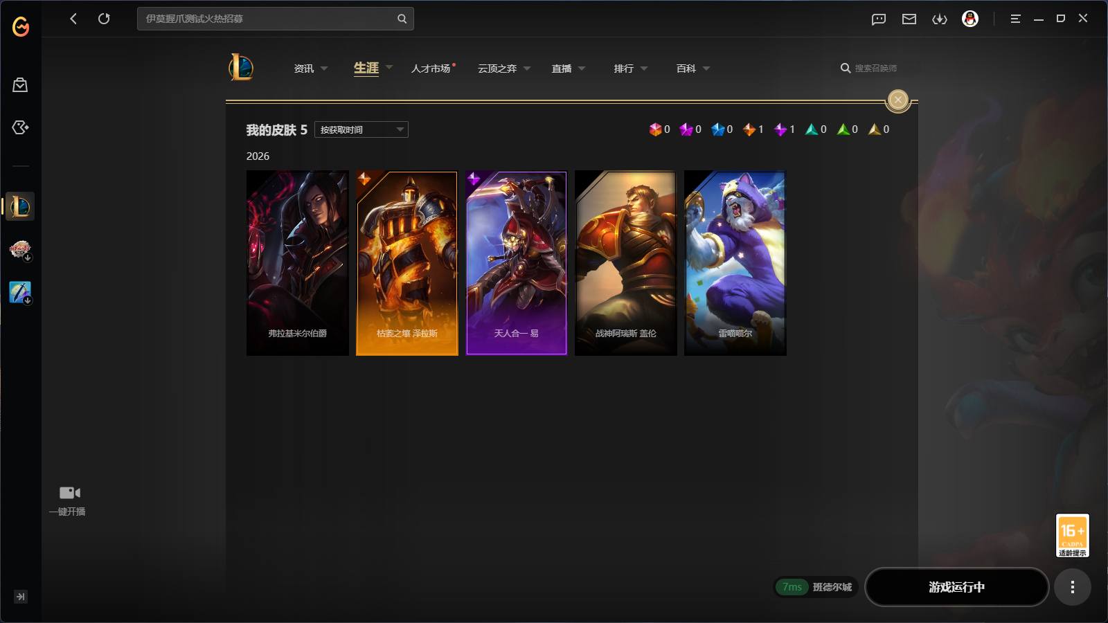
Task: Open the 枯萎之壤 泽拉斯 skin card
Action: point(407,263)
